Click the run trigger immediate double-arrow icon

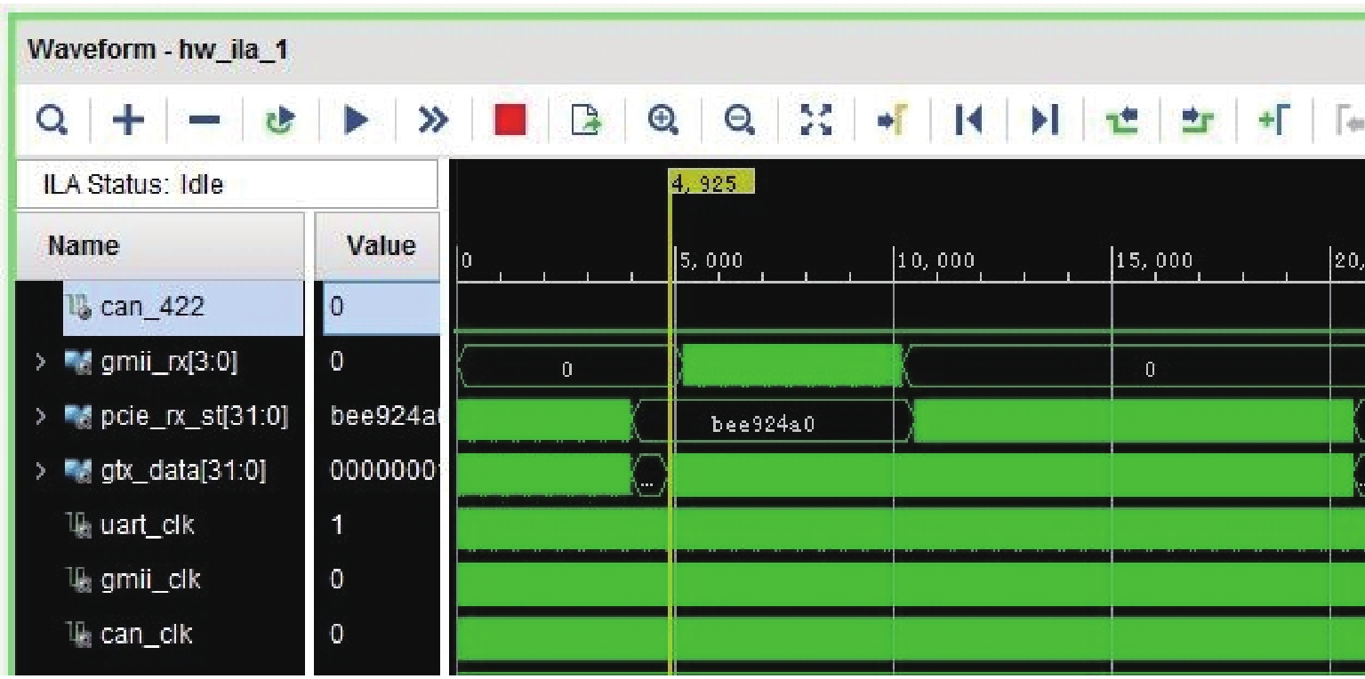coord(433,119)
